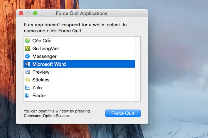Viewport: 208px width, 138px height.
Task: Click the Messenger app icon
Action: (x=28, y=56)
